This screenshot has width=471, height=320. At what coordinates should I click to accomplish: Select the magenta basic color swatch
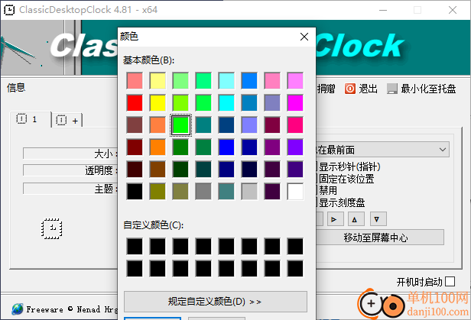(x=295, y=103)
